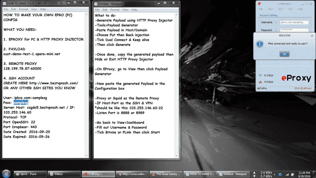Click the taskbar network speed meter
Screen dimensions: 316x178
[262, 174]
